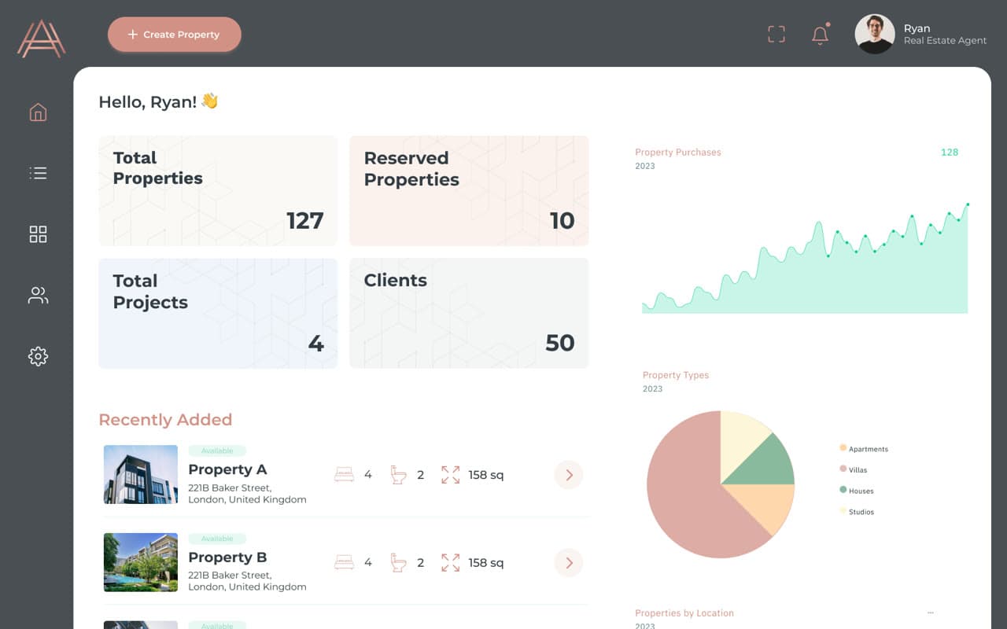Click the 128 purchases total value

click(950, 153)
